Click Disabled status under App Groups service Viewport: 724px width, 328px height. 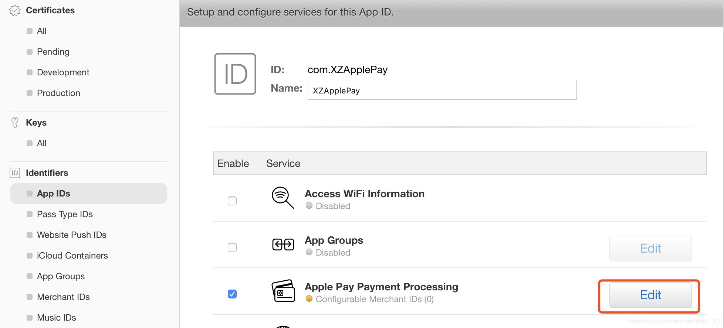coord(333,253)
